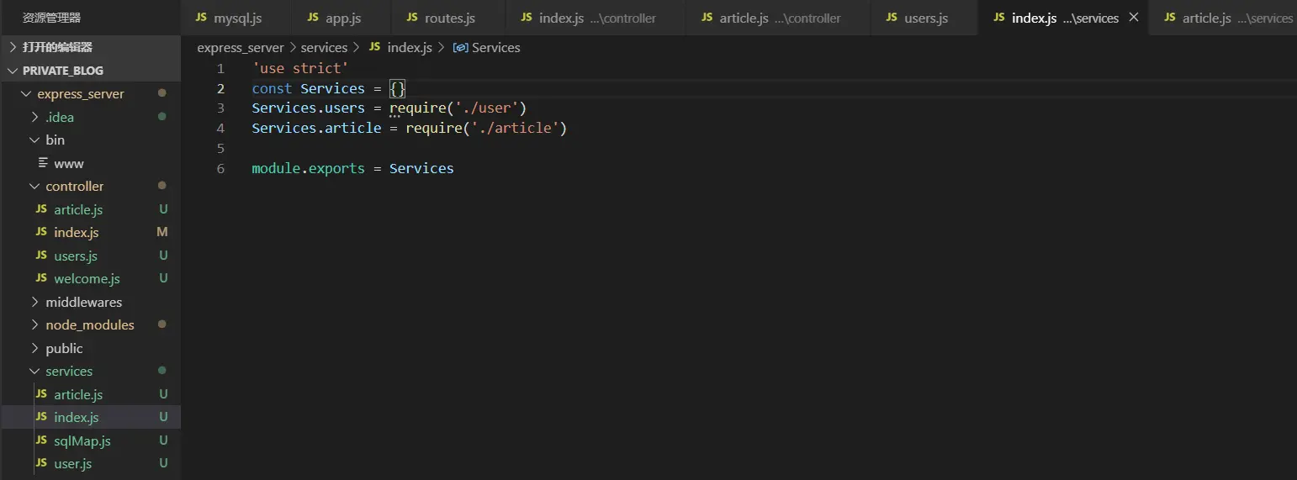1297x480 pixels.
Task: Open the routes.js tab
Action: point(447,18)
